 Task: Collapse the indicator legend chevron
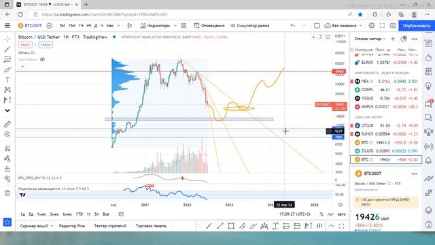coord(22,67)
